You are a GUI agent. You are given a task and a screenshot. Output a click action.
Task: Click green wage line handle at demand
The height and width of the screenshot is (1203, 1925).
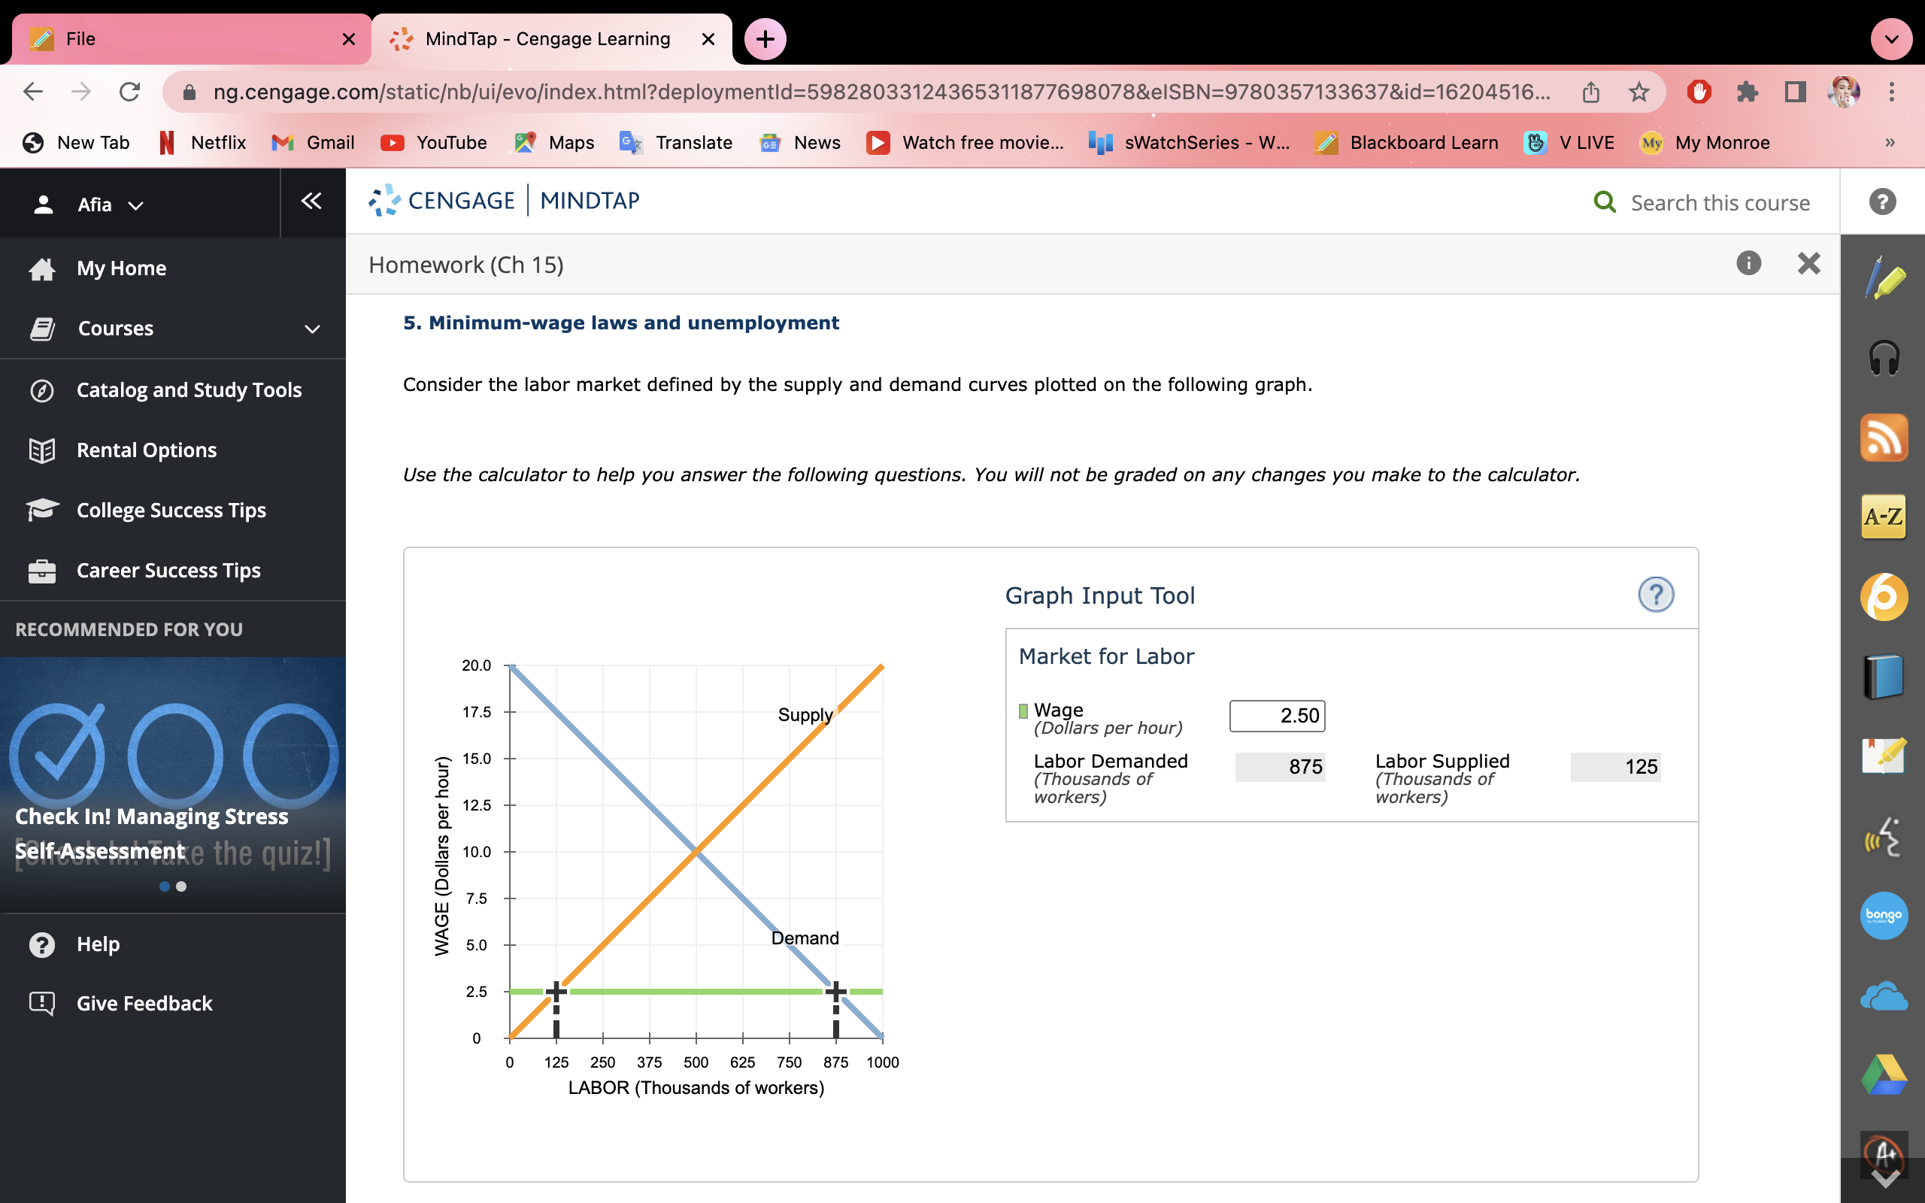[835, 992]
